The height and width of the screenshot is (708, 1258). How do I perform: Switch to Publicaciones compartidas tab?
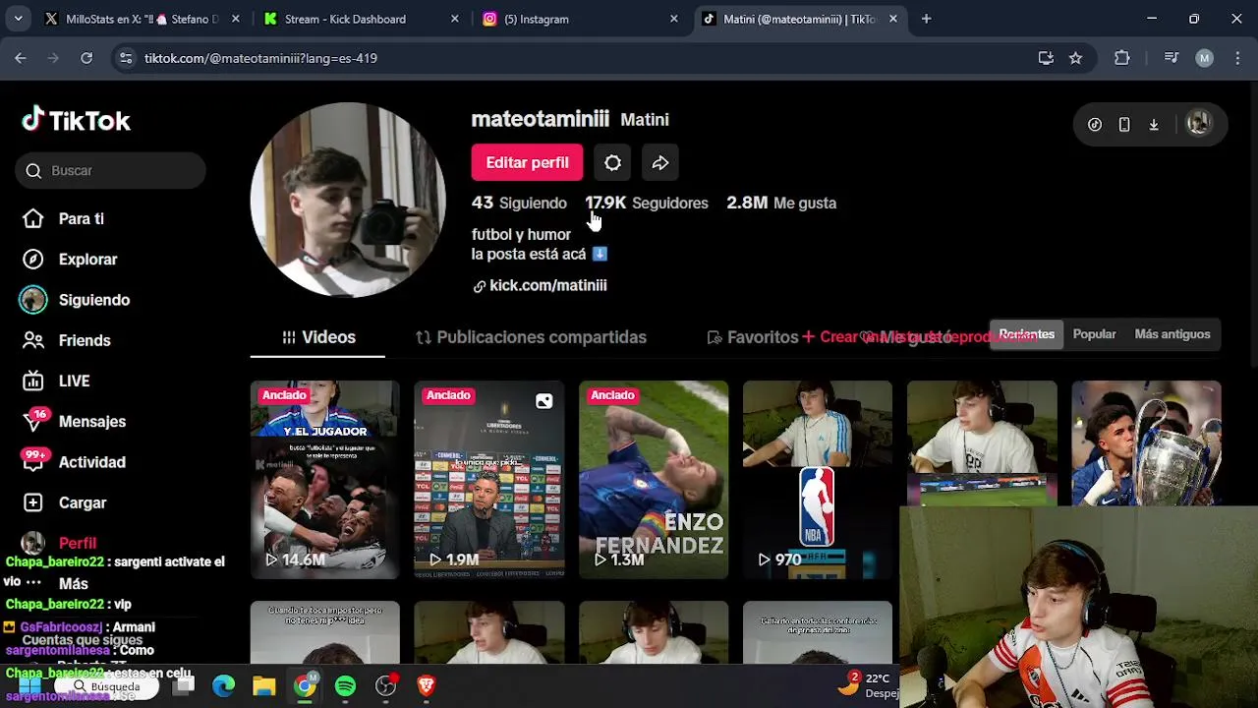531,337
